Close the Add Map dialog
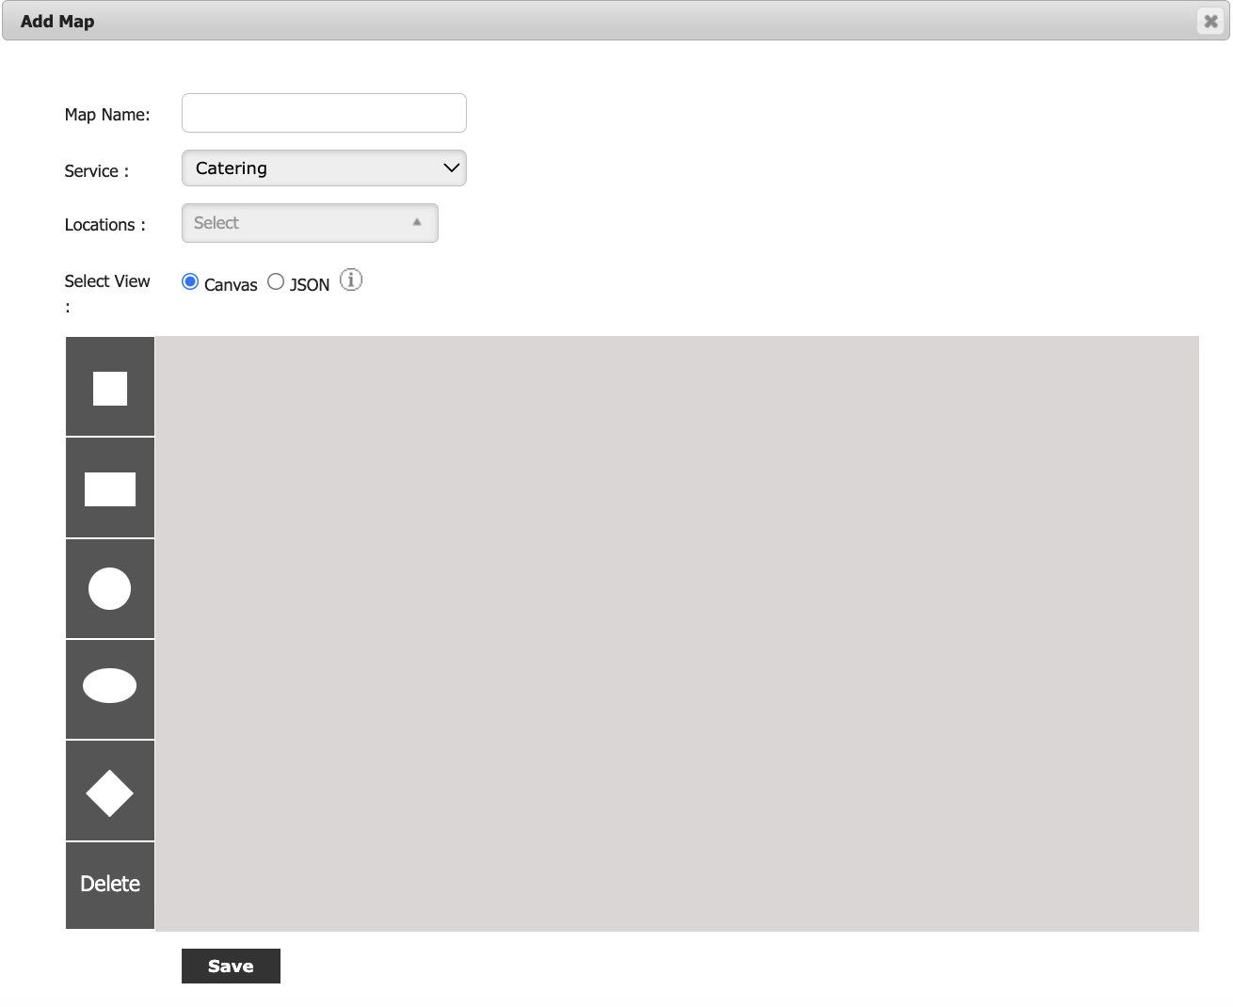Viewport: 1233px width, 1007px height. click(x=1210, y=21)
